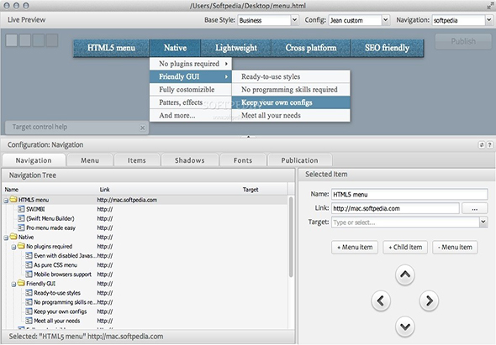Screen dimensions: 496x345
Task: Collapse the live preview splitter arrow
Action: 248,137
